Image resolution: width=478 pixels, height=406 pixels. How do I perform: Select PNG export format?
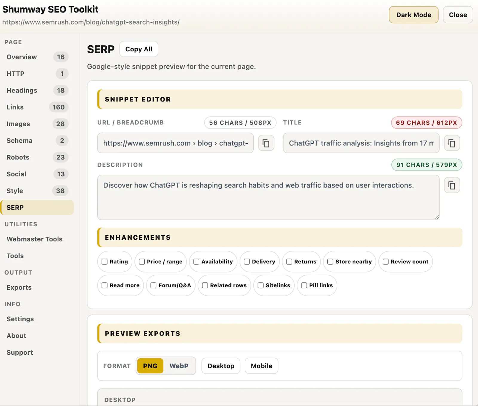click(x=150, y=366)
